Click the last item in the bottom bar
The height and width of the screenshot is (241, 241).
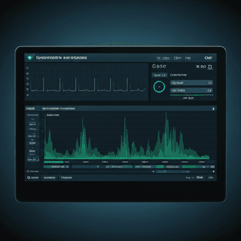[211, 177]
